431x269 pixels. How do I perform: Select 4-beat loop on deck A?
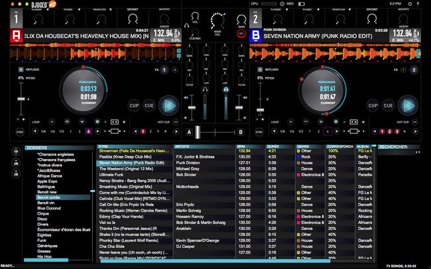point(88,132)
